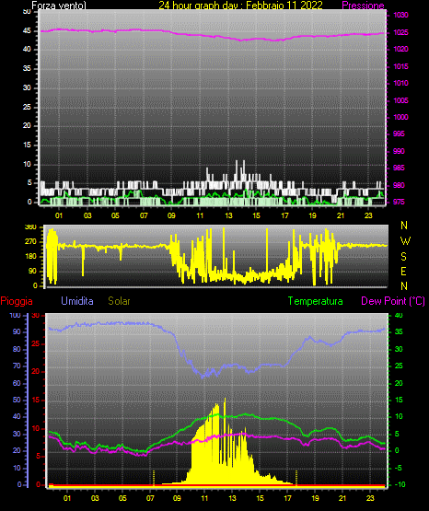This screenshot has height=511, width=429.
Task: Click the E compass direction letter
Action: tap(403, 271)
